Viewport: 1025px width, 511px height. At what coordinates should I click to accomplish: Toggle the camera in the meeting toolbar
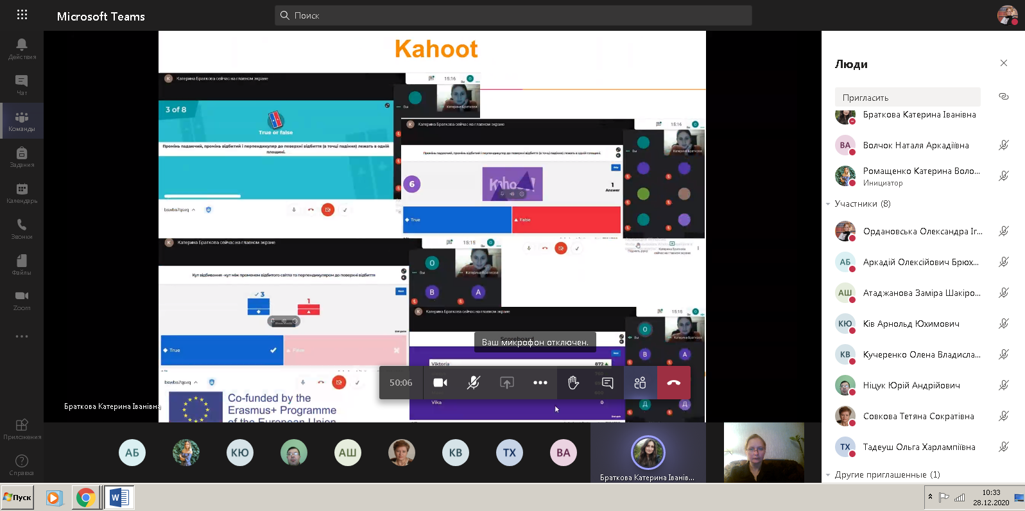(440, 383)
